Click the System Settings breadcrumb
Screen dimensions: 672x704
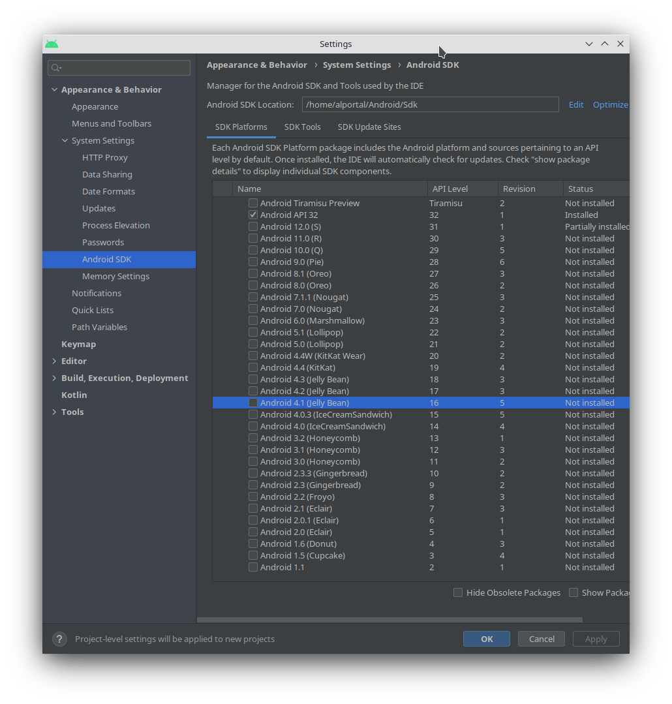(357, 65)
